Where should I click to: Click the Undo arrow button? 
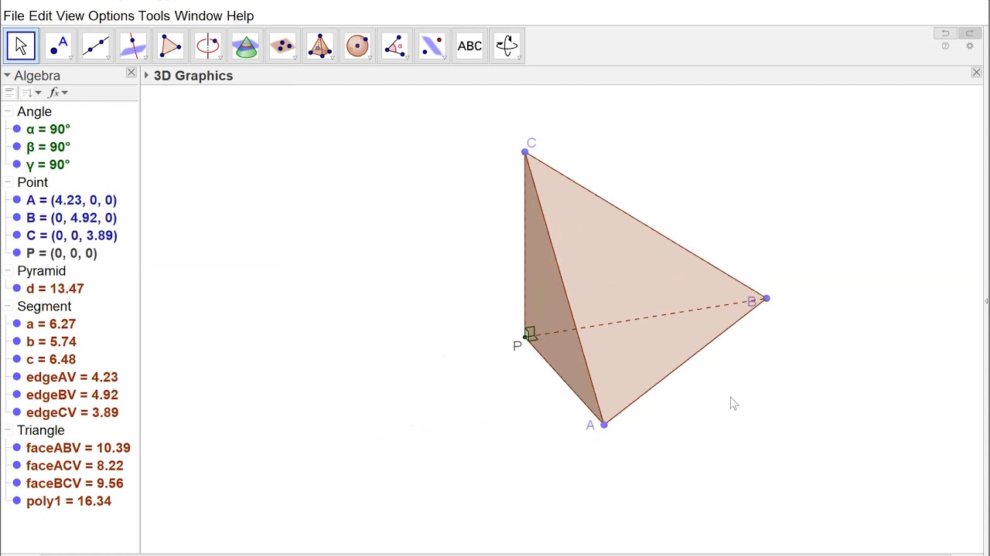pyautogui.click(x=945, y=33)
